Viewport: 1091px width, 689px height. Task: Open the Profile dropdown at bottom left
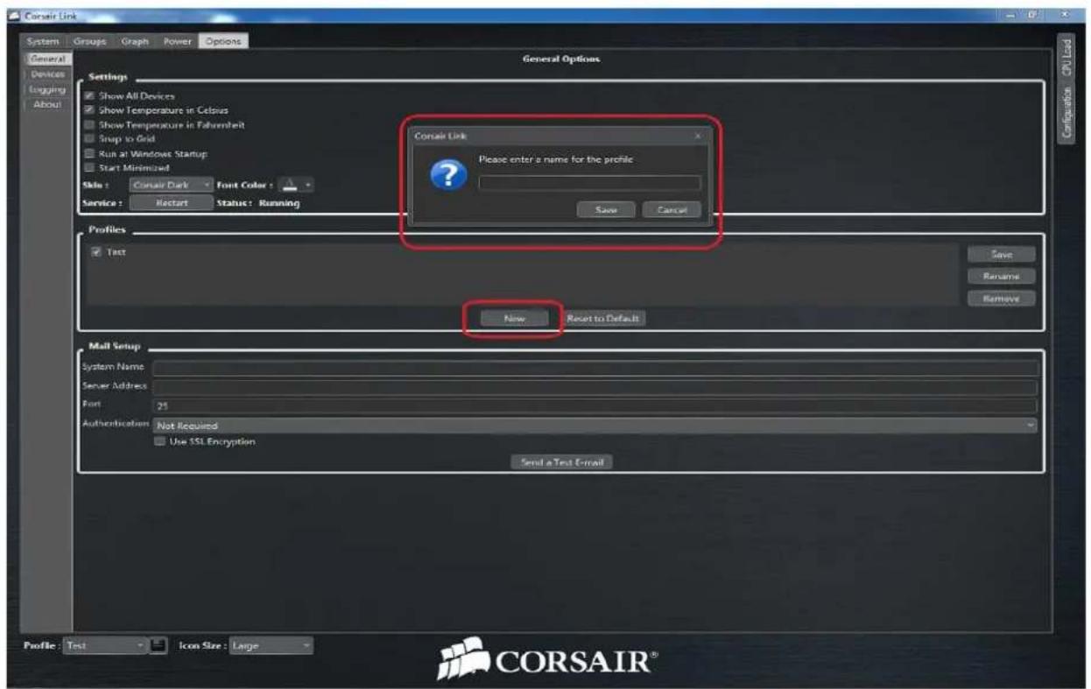pos(106,646)
